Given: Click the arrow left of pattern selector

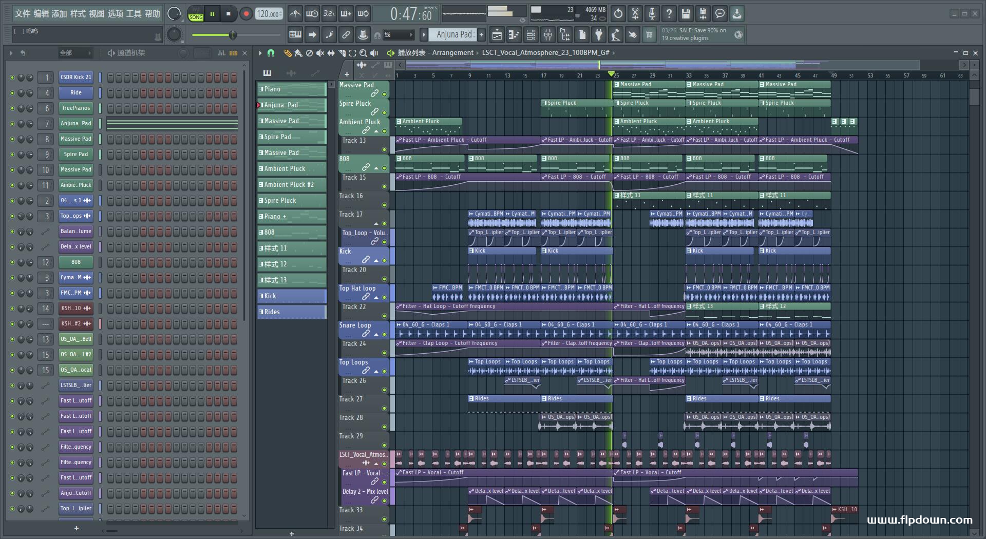Looking at the screenshot, I should [424, 34].
